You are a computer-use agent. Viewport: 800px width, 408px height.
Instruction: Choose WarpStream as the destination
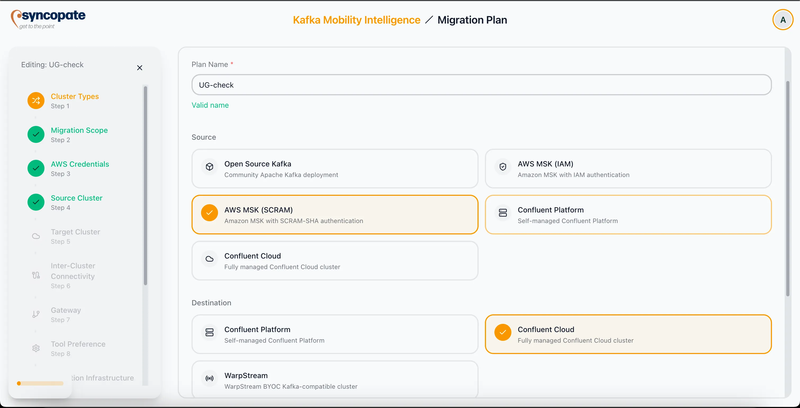click(x=334, y=379)
